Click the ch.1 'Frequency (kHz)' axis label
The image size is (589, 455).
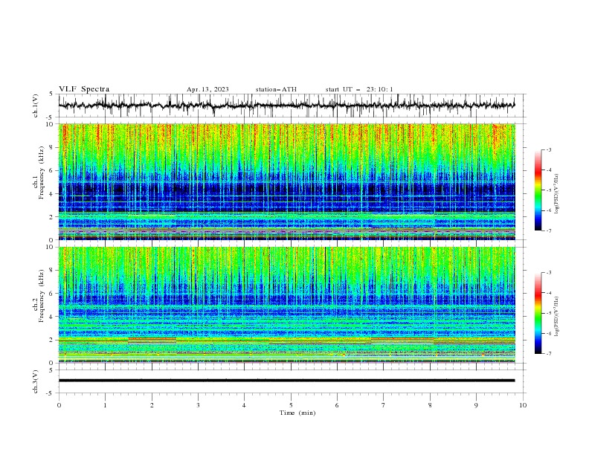(41, 173)
